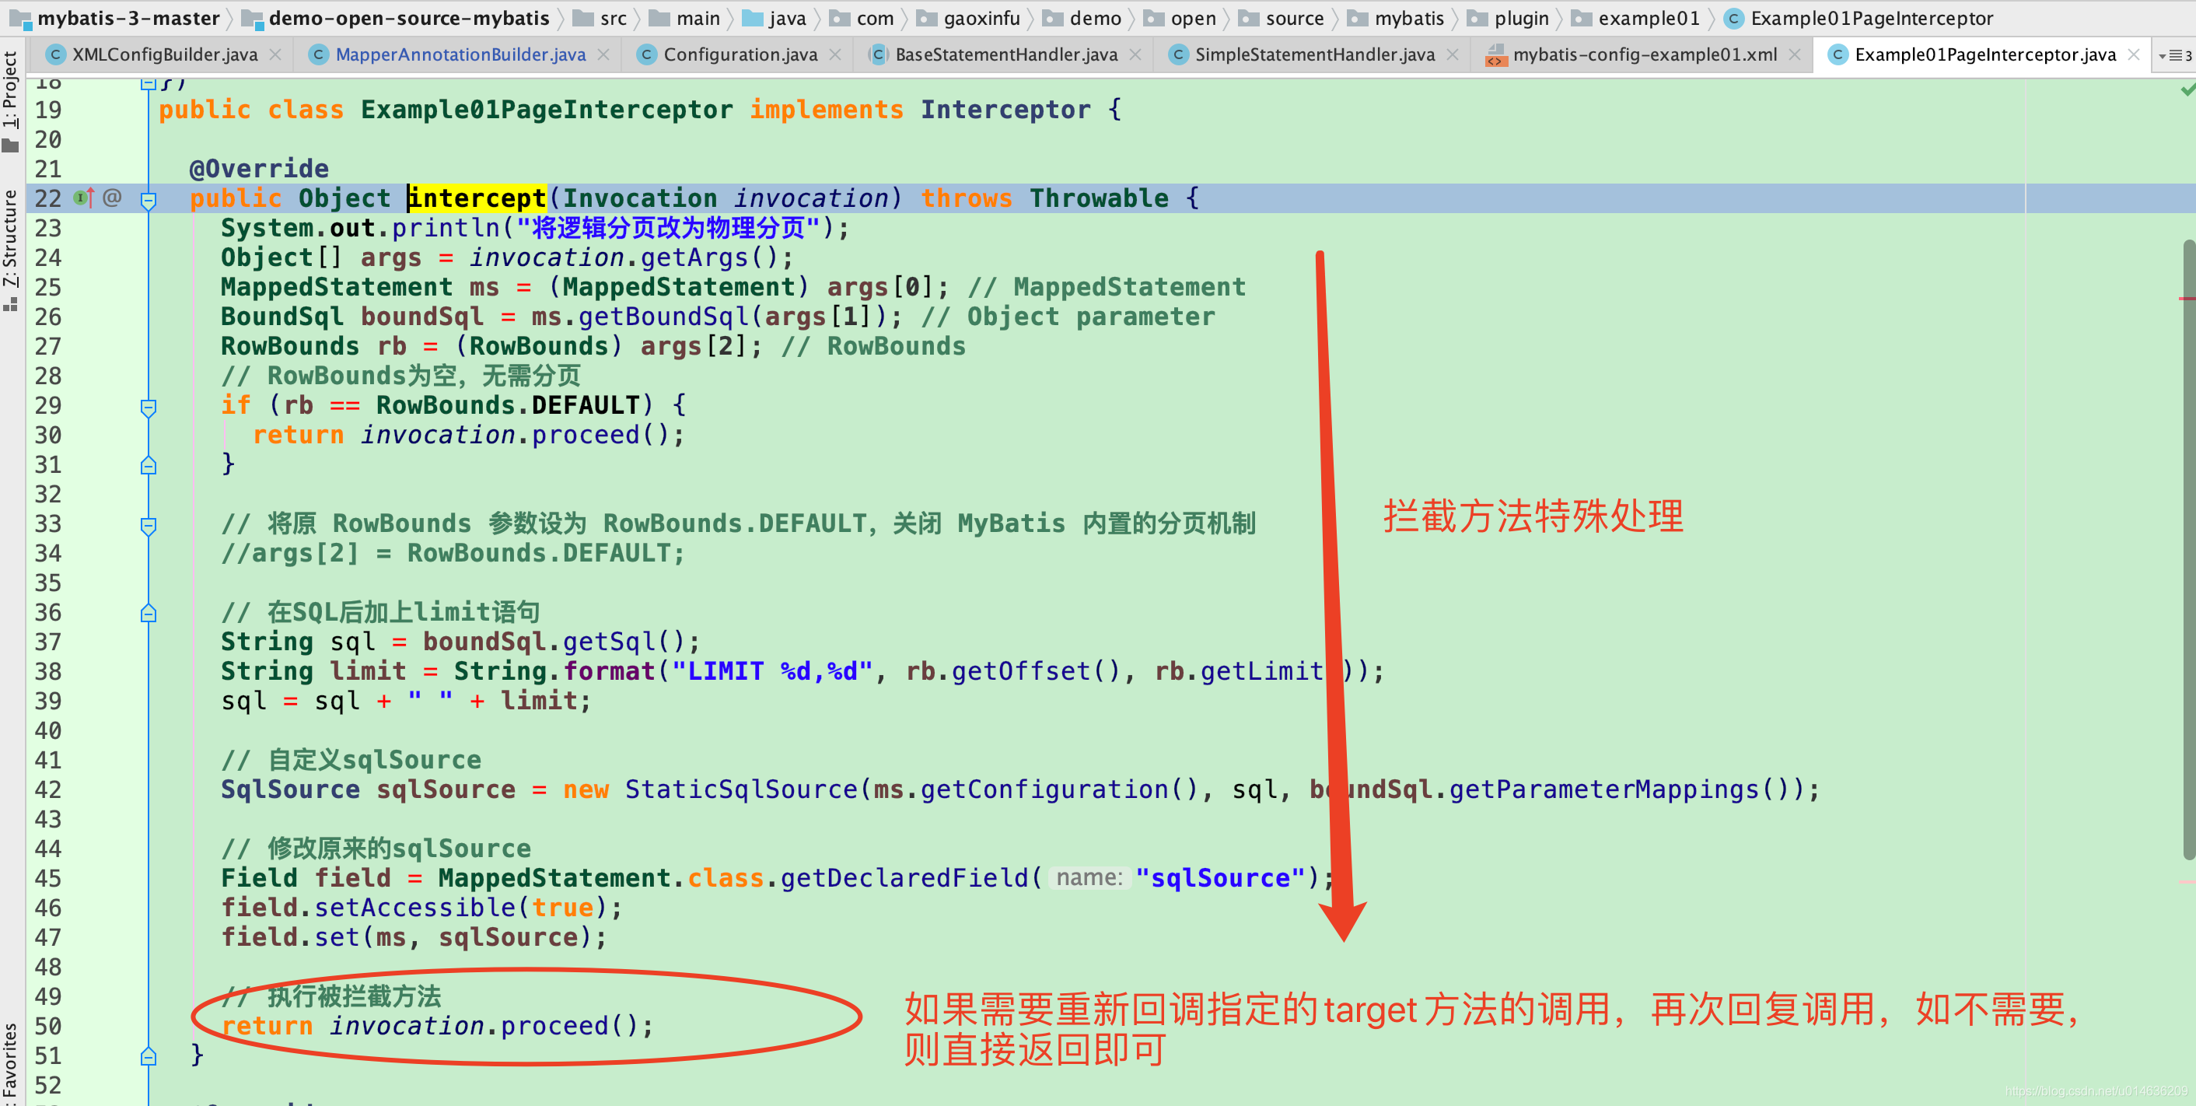Screen dimensions: 2196x1106
Task: Click mybatis-3-master breadcrumb
Action: click(x=116, y=18)
